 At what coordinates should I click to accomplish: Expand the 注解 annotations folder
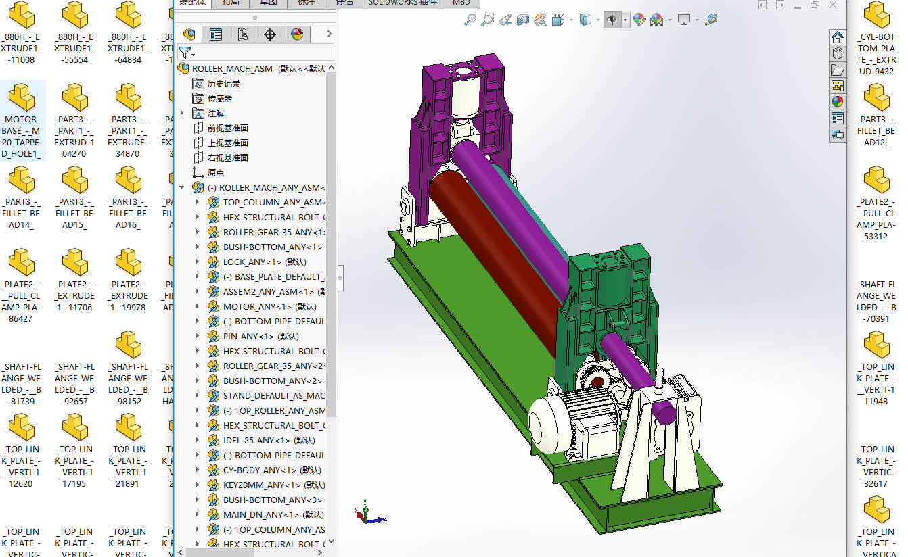182,113
